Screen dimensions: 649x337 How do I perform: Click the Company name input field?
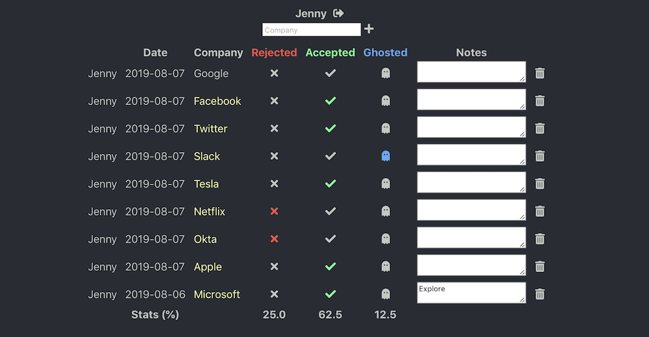[311, 30]
